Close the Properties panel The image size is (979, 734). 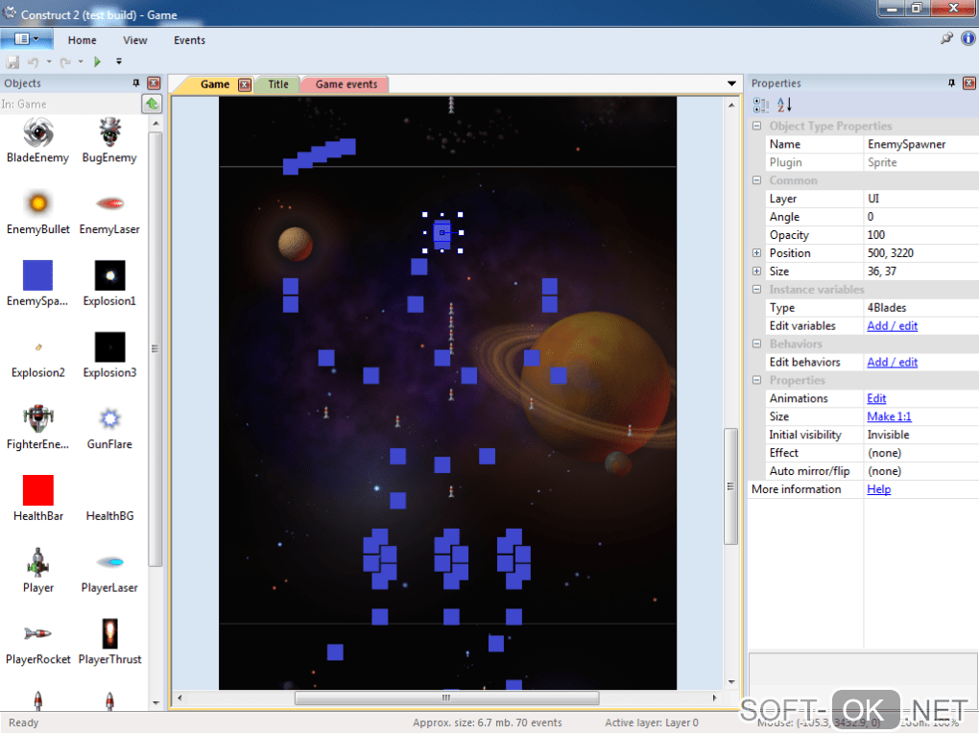pos(969,83)
